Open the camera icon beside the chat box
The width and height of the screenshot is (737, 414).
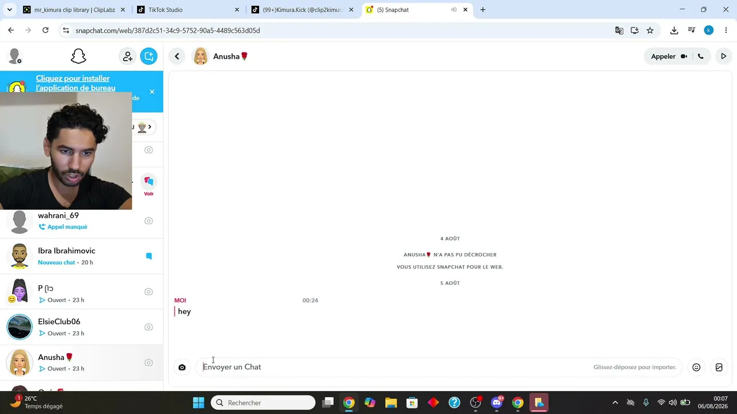[182, 367]
